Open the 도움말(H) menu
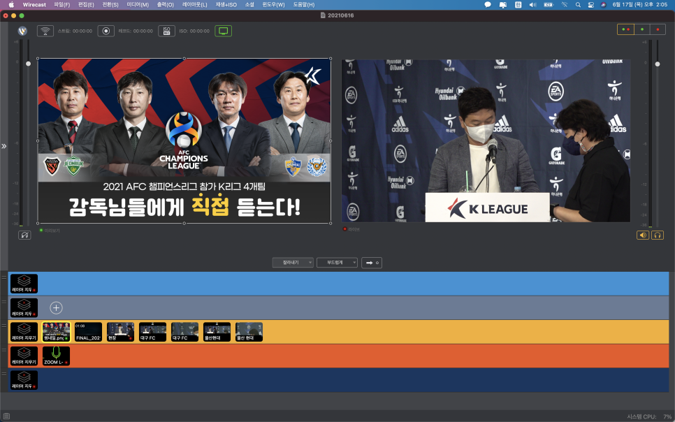The height and width of the screenshot is (422, 675). pos(304,5)
